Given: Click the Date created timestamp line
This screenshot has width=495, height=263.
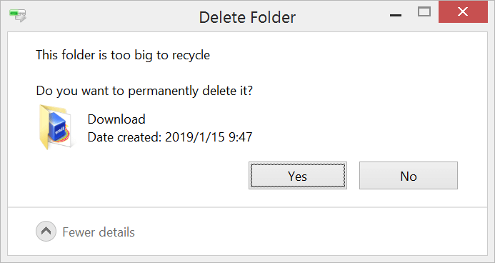Looking at the screenshot, I should pyautogui.click(x=170, y=137).
